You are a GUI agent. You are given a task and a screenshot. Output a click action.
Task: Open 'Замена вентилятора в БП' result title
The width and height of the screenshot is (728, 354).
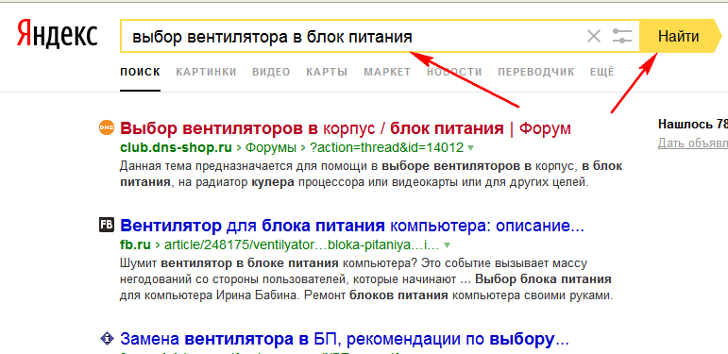point(344,339)
